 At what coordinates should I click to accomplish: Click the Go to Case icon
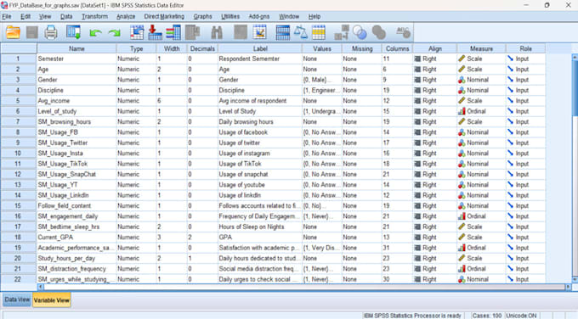coord(137,33)
